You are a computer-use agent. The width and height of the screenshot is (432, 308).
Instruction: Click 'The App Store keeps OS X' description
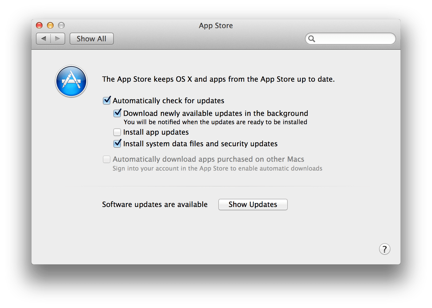coord(218,79)
